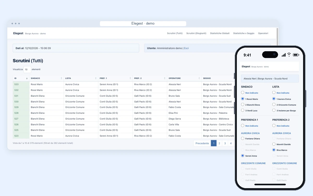Click the 'Scrutini (Tutti)' page heading
Image resolution: width=313 pixels, height=196 pixels.
tap(28, 61)
